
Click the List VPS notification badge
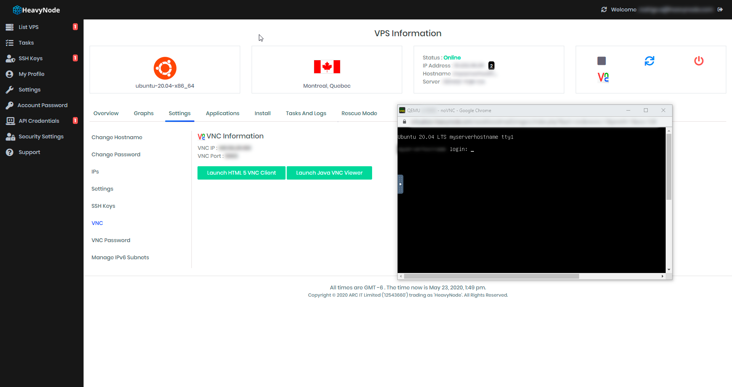tap(75, 27)
